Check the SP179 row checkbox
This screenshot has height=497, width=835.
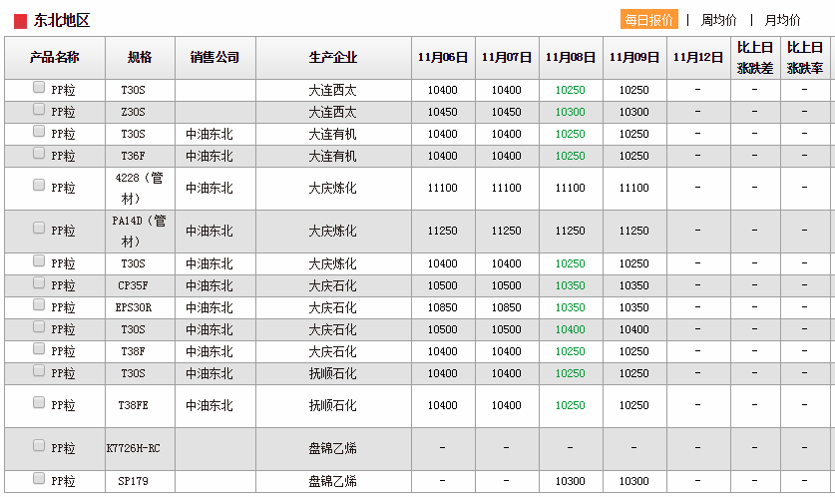pos(39,478)
